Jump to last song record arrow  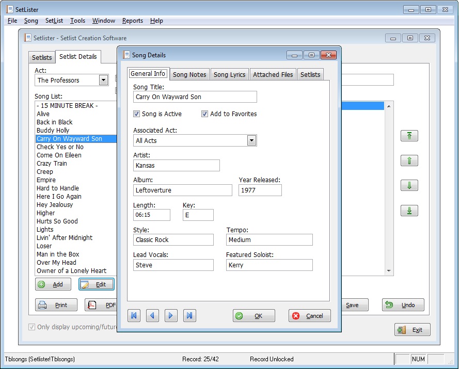[189, 316]
